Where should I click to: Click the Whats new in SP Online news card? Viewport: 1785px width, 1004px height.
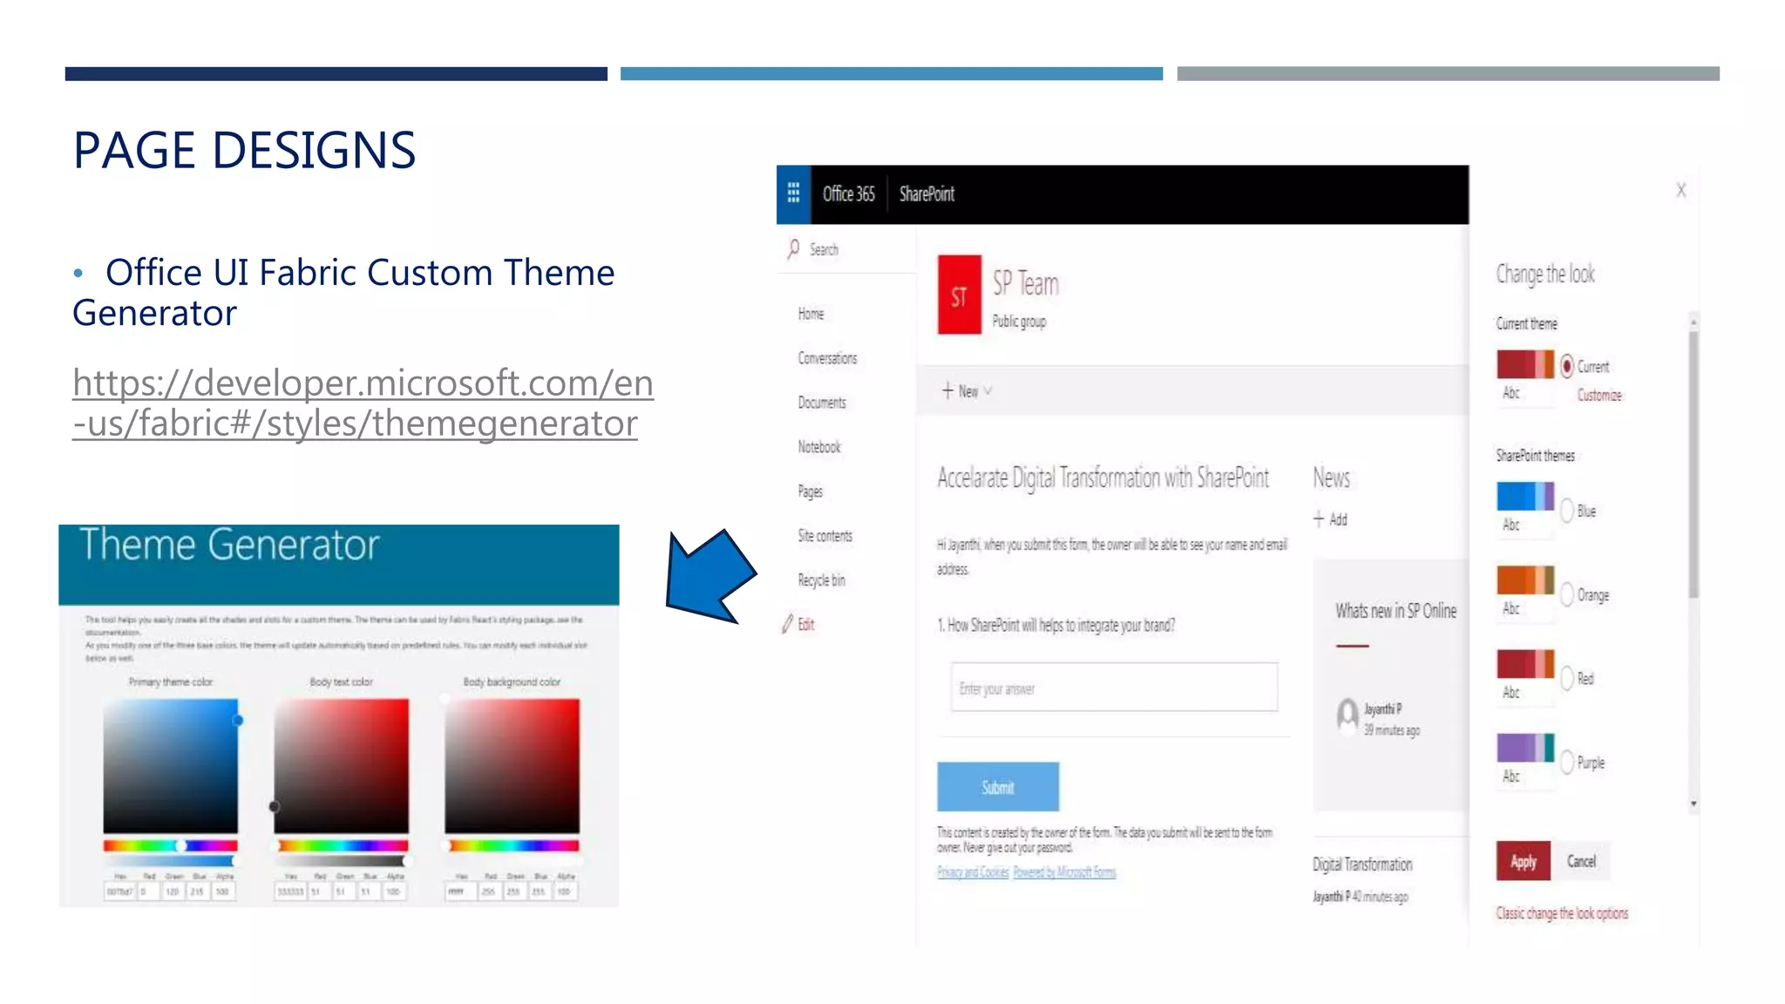pos(1391,685)
